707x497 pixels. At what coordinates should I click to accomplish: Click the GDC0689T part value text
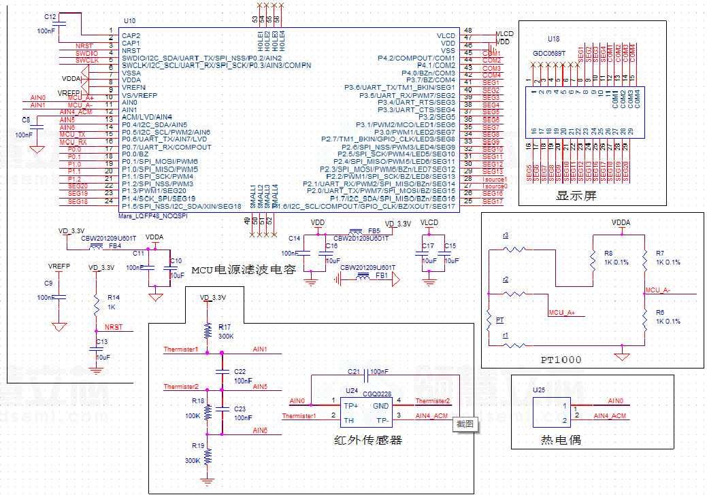[x=548, y=53]
